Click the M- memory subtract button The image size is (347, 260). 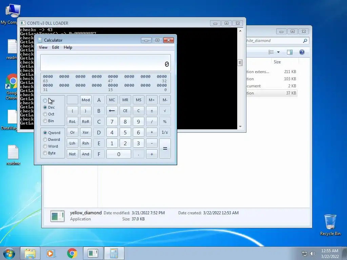(x=165, y=100)
